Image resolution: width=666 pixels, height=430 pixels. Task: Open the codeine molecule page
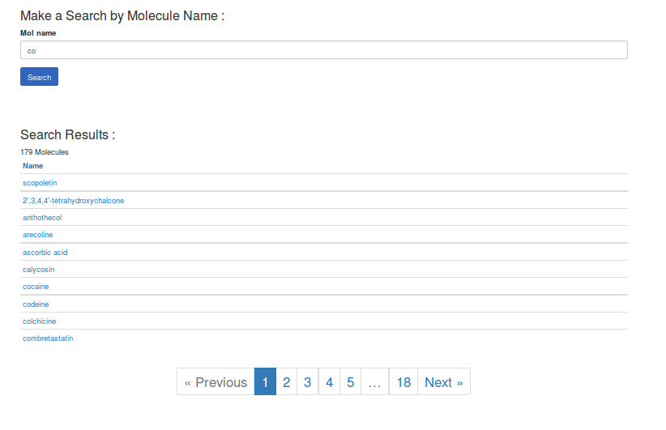(x=36, y=304)
